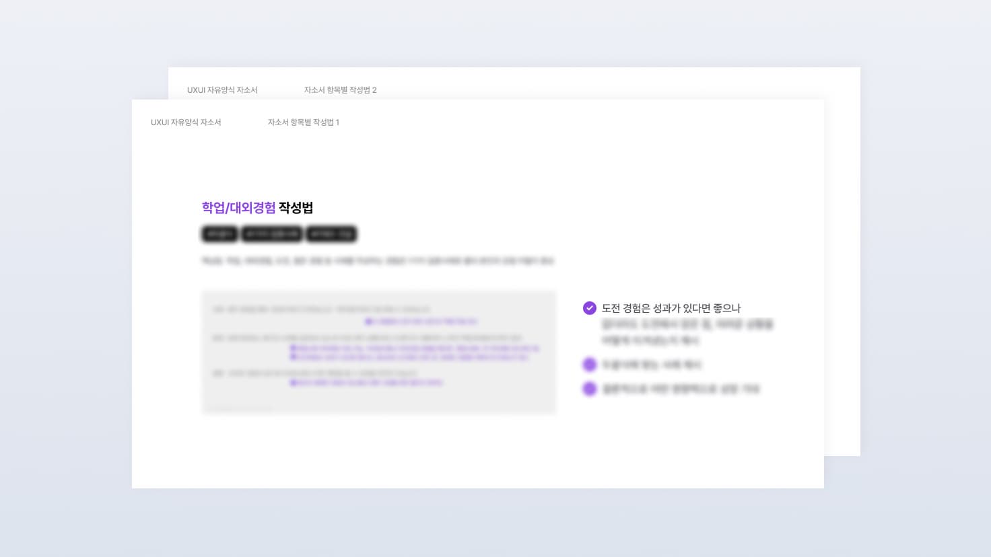Click the gray blurred example box
The width and height of the screenshot is (991, 557).
379,352
